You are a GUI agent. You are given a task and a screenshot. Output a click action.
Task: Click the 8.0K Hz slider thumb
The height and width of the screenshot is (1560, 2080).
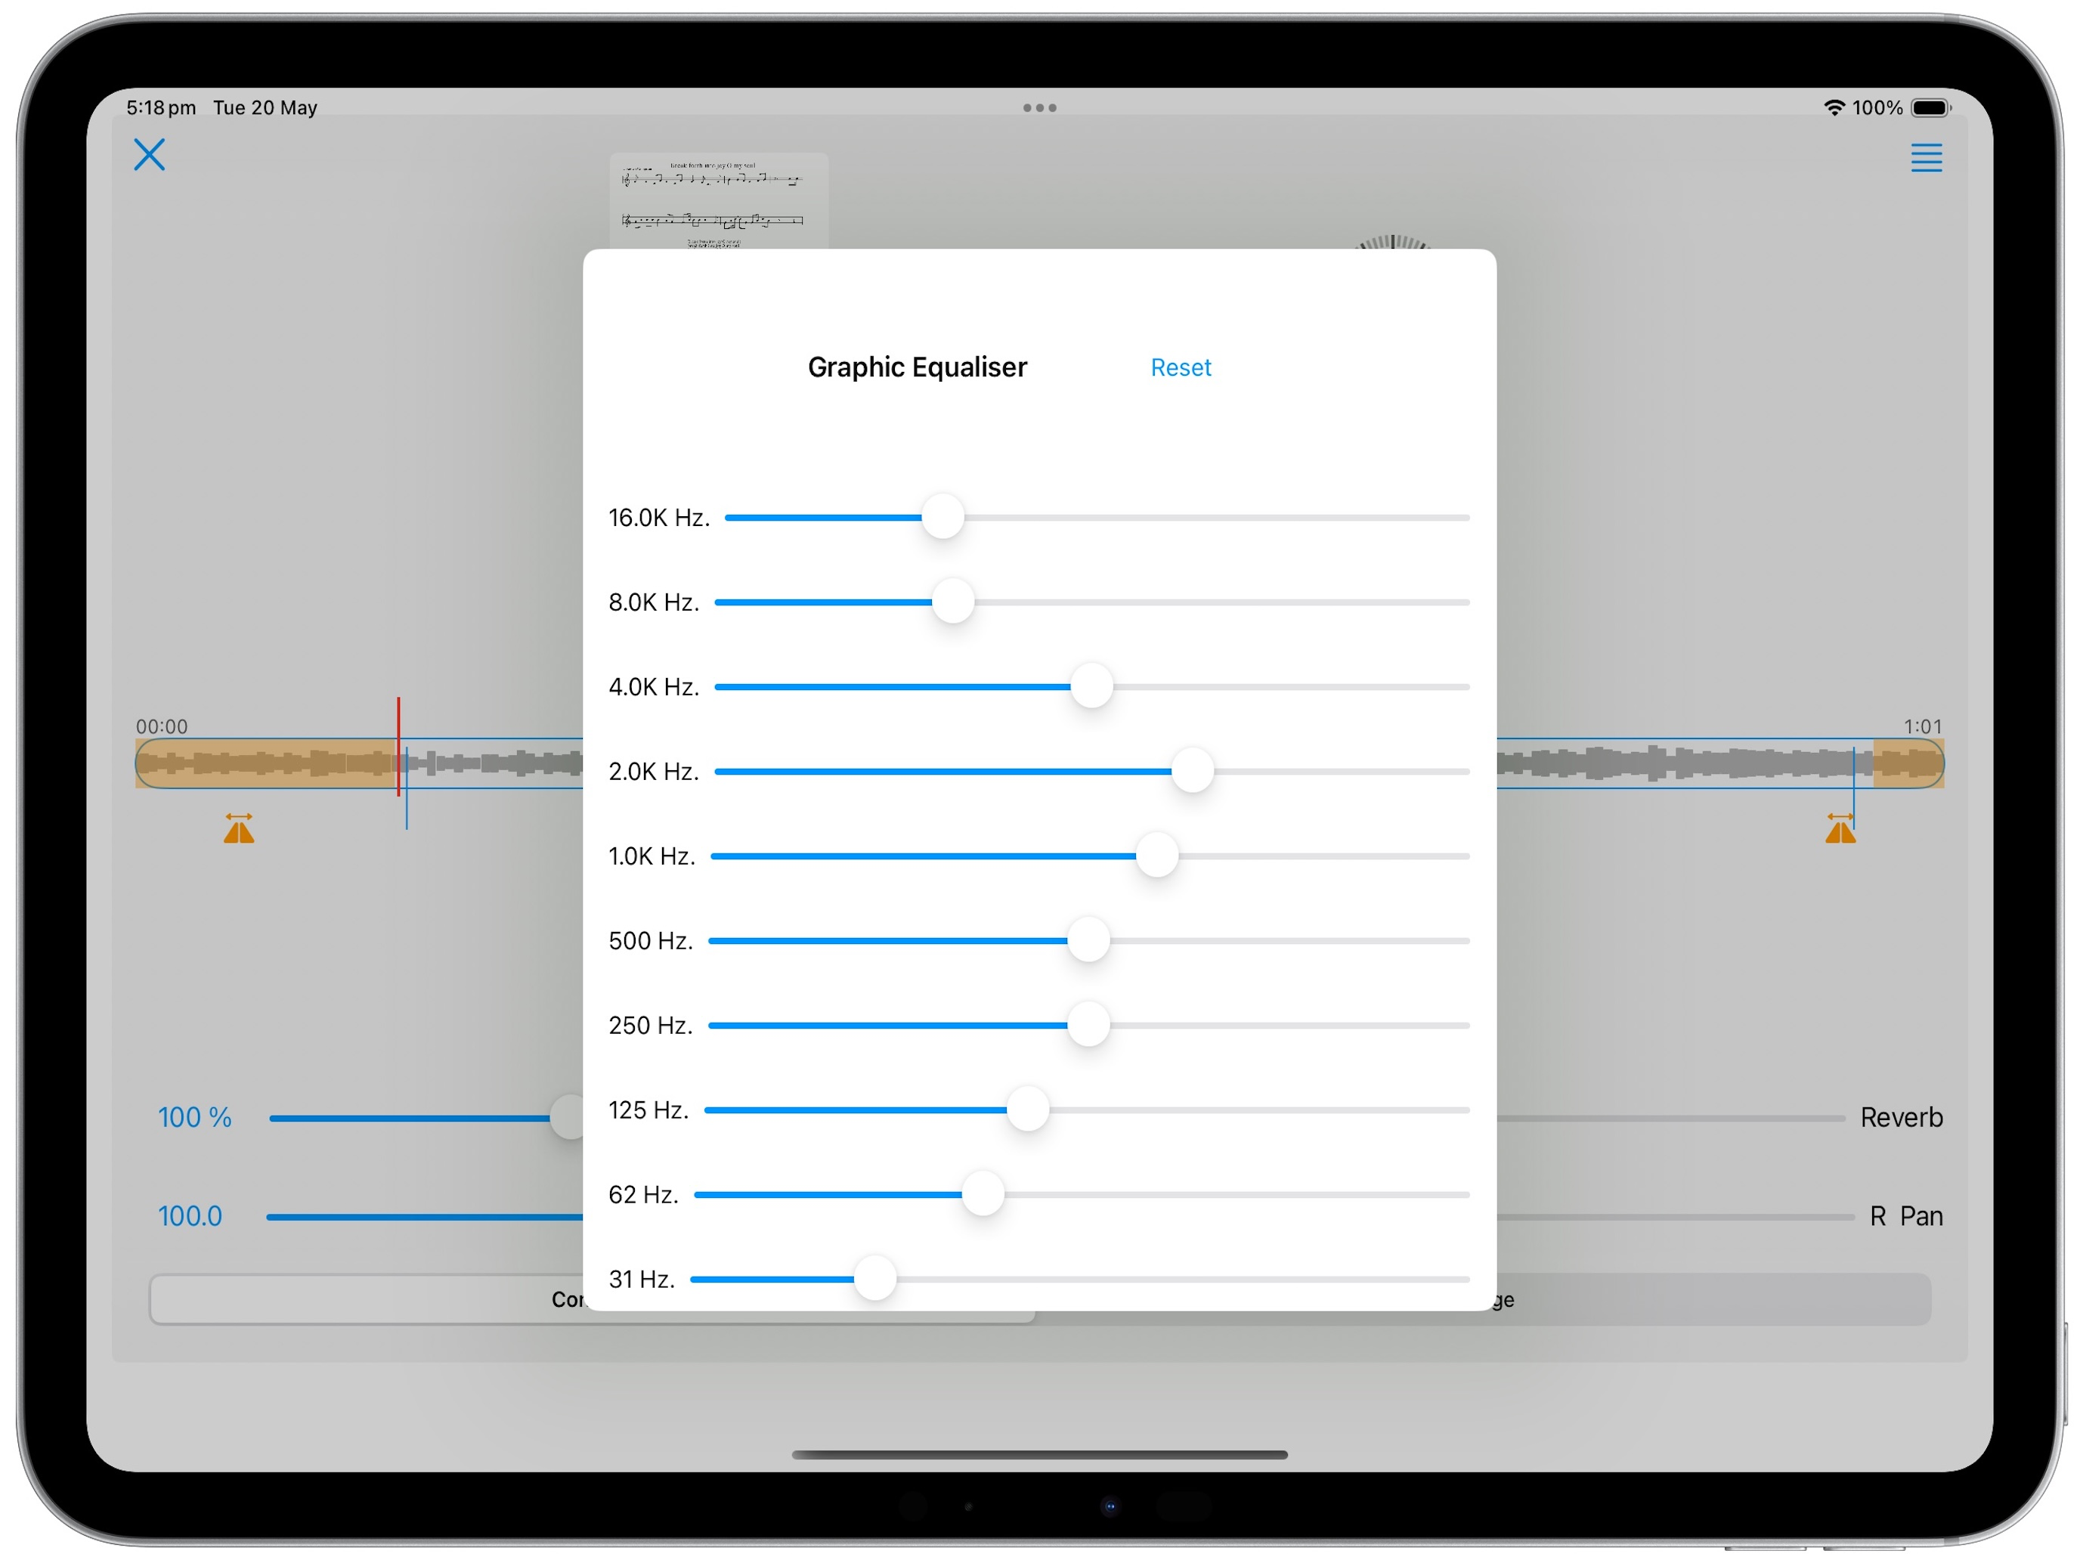point(952,602)
